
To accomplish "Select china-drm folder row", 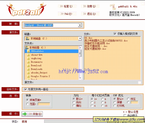I will pyautogui.click(x=52, y=55).
